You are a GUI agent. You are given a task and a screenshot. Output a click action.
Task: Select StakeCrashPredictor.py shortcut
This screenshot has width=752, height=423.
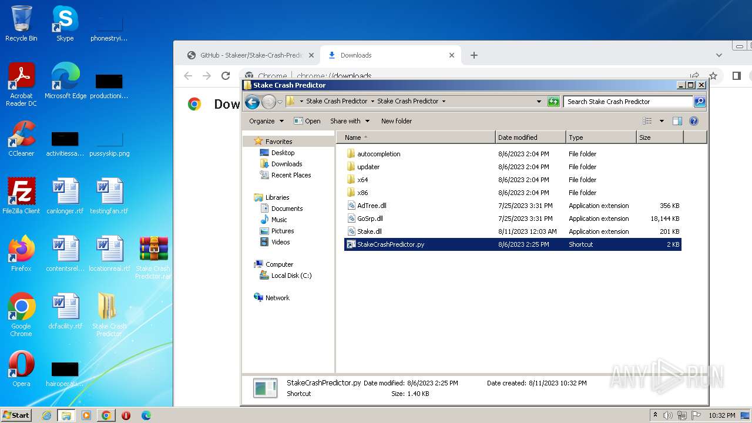(513, 244)
